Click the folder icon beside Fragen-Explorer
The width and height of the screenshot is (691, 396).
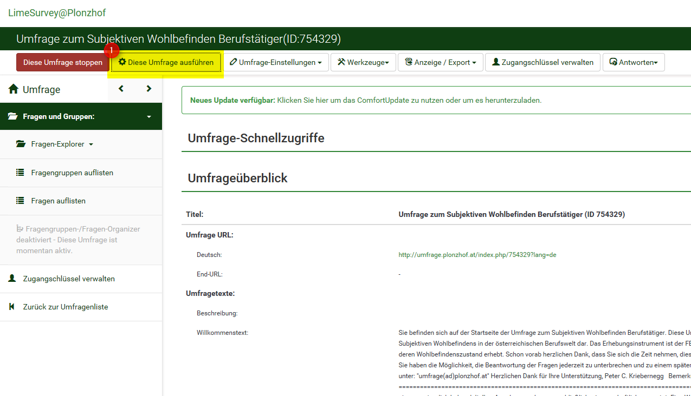coord(21,144)
